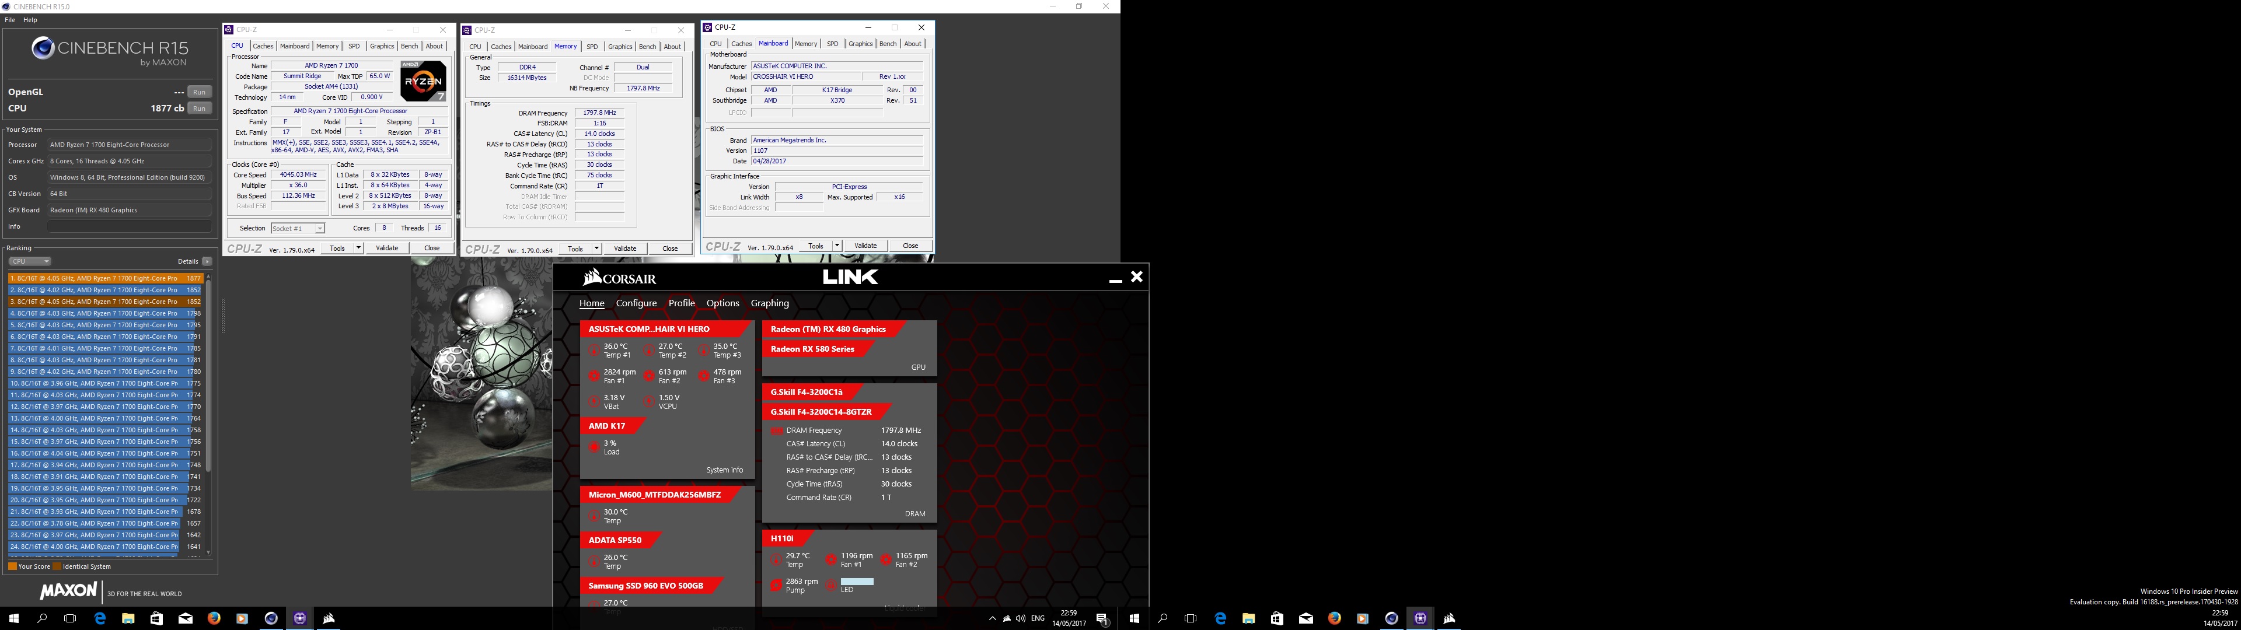Run the CPU test in Cinebench

point(199,108)
